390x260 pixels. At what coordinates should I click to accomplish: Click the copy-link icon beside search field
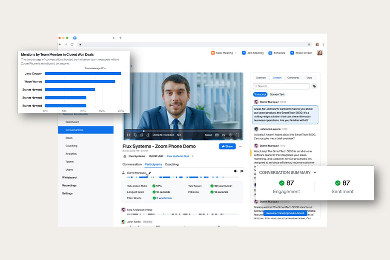(314, 86)
